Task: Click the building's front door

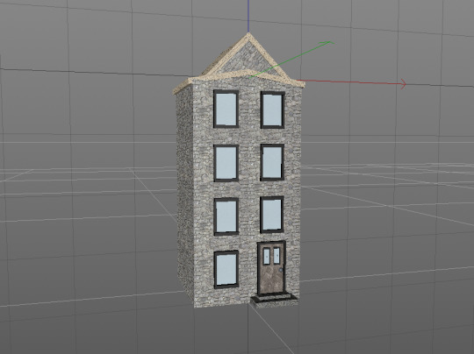Action: [271, 267]
